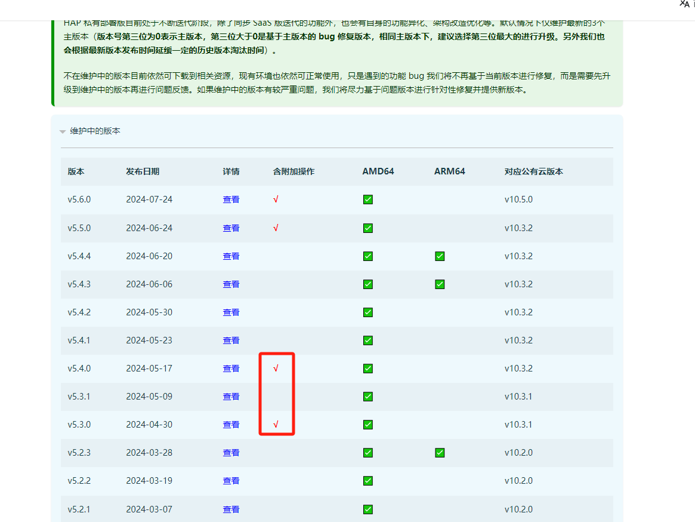Open 查看 link for v5.4.0
This screenshot has width=695, height=522.
coord(231,369)
